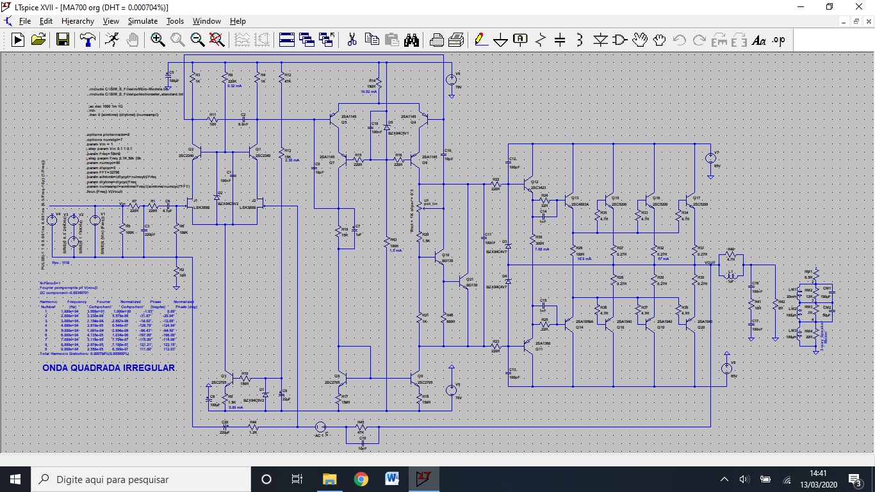The width and height of the screenshot is (875, 492).
Task: Select the 'Rs= R1B' text on schematic
Action: point(60,263)
